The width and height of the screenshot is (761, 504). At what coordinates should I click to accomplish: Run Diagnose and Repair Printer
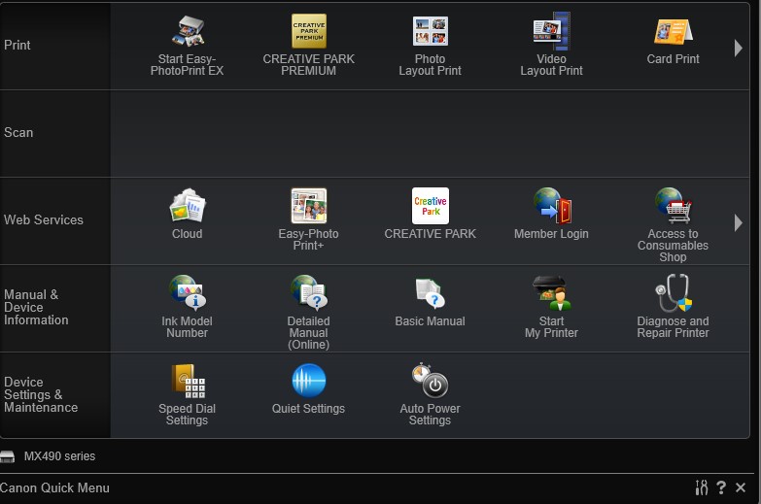pos(673,293)
